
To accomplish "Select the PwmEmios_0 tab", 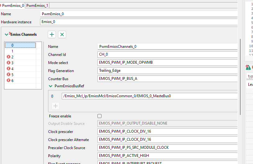I will point(13,6).
